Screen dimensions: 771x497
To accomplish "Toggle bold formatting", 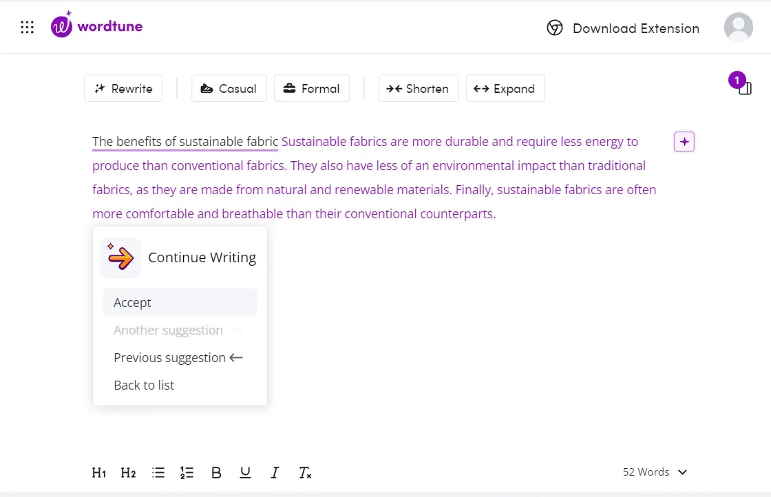I will coord(216,473).
